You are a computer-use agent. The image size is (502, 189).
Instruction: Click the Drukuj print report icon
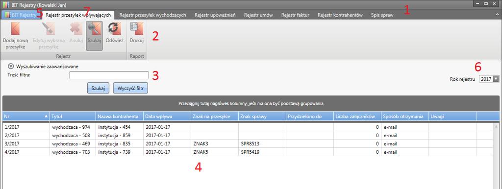click(137, 29)
